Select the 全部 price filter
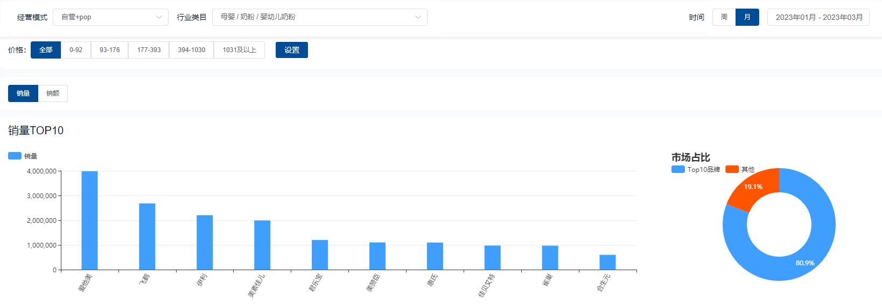The height and width of the screenshot is (304, 882). pyautogui.click(x=46, y=50)
